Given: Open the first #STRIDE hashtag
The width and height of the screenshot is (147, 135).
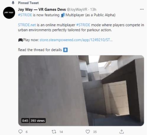Looking at the screenshot, I should pos(25,15).
